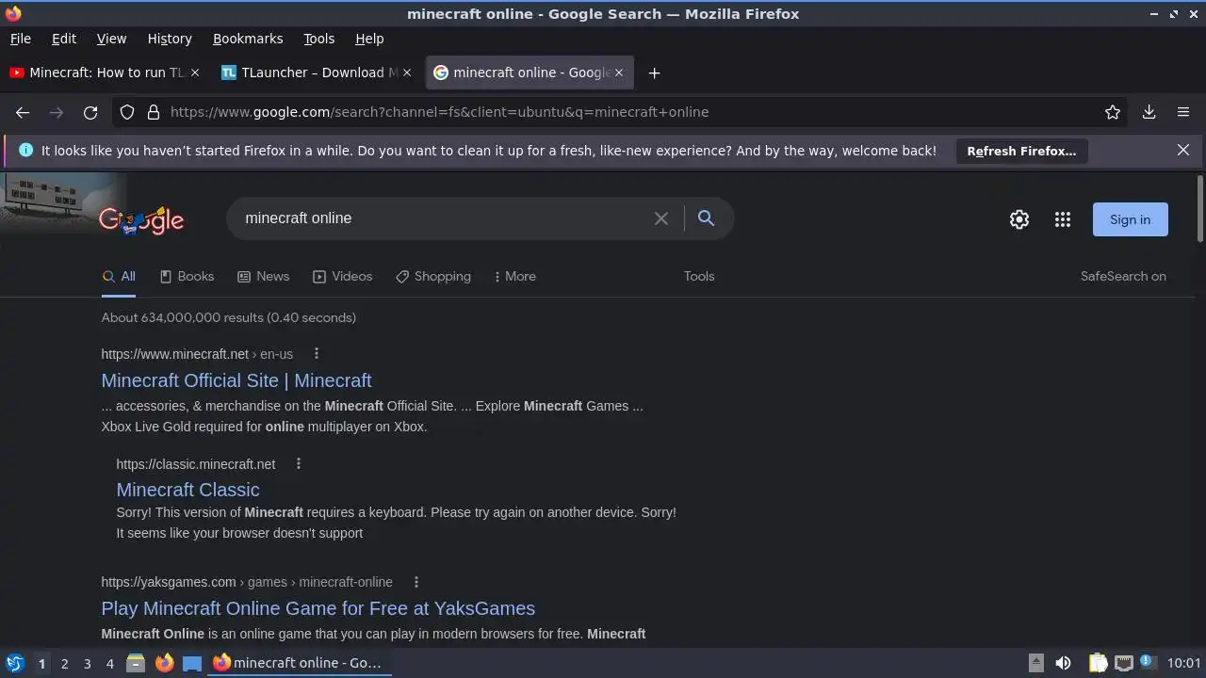Open the network status tray icon

(1123, 663)
